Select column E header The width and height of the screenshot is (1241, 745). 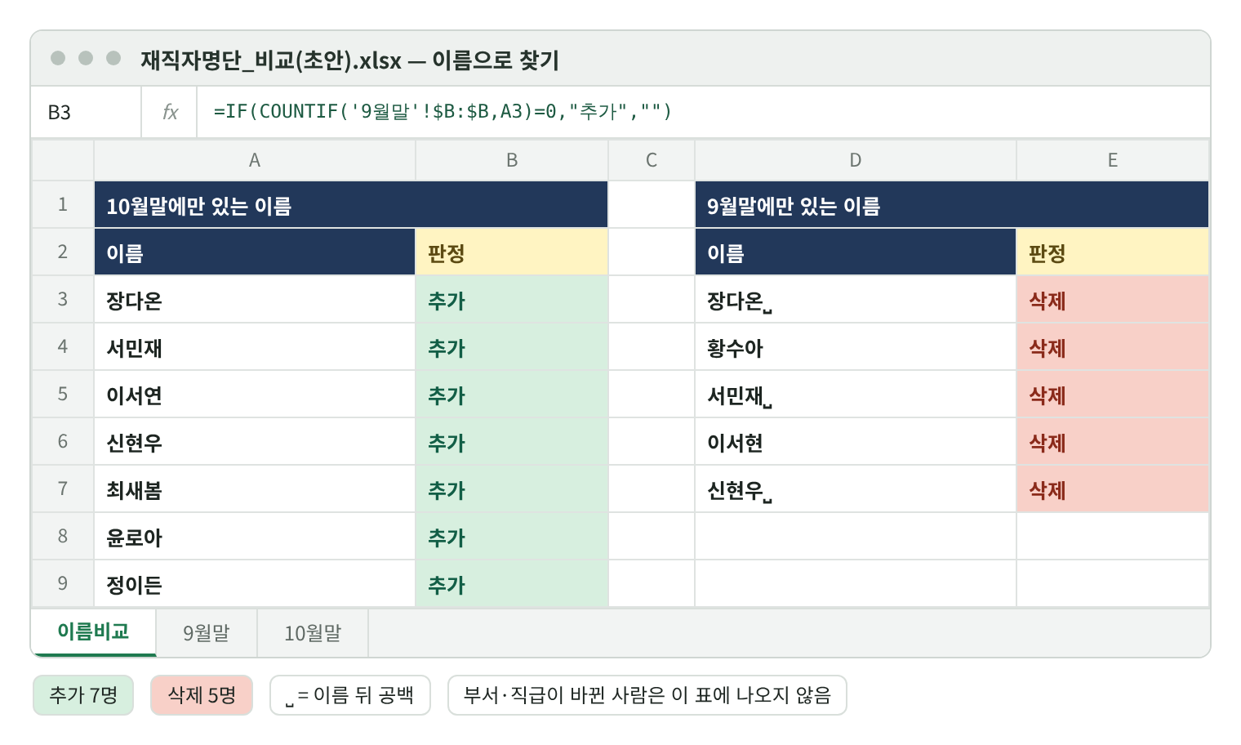pyautogui.click(x=1113, y=160)
